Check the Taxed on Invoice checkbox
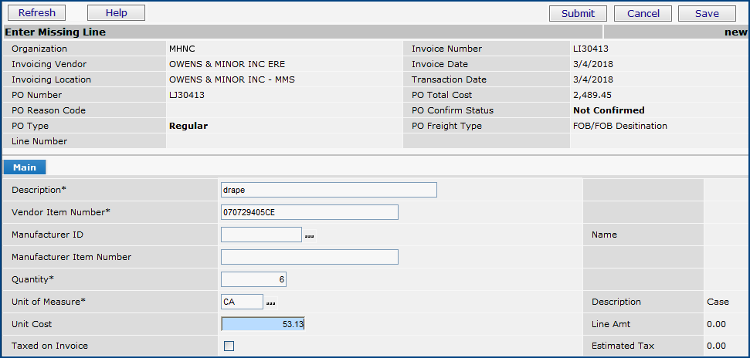Screen dimensions: 750x358 coord(229,346)
